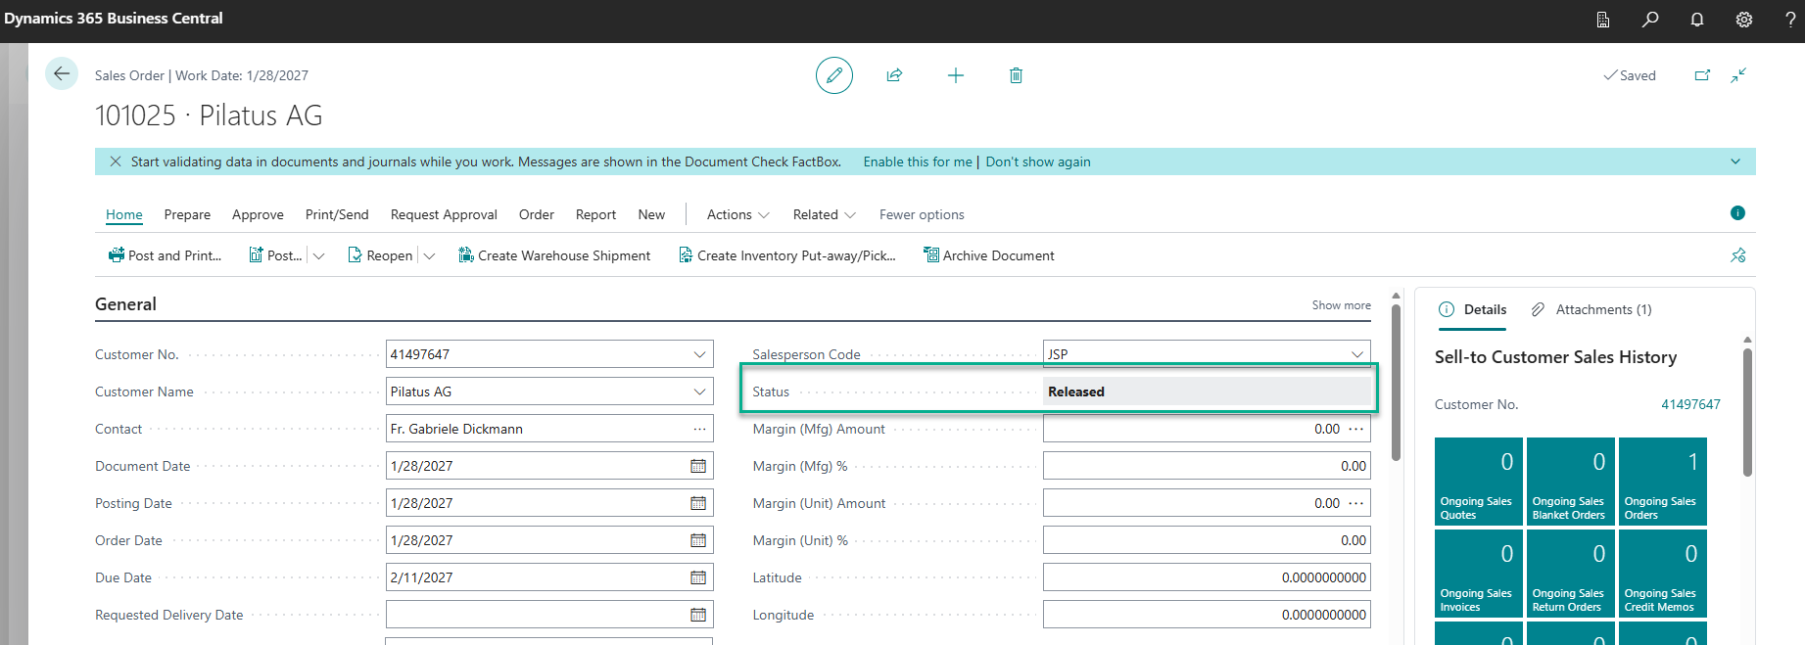Click the info circle icon at the right of the menu row
1805x645 pixels.
click(x=1737, y=212)
